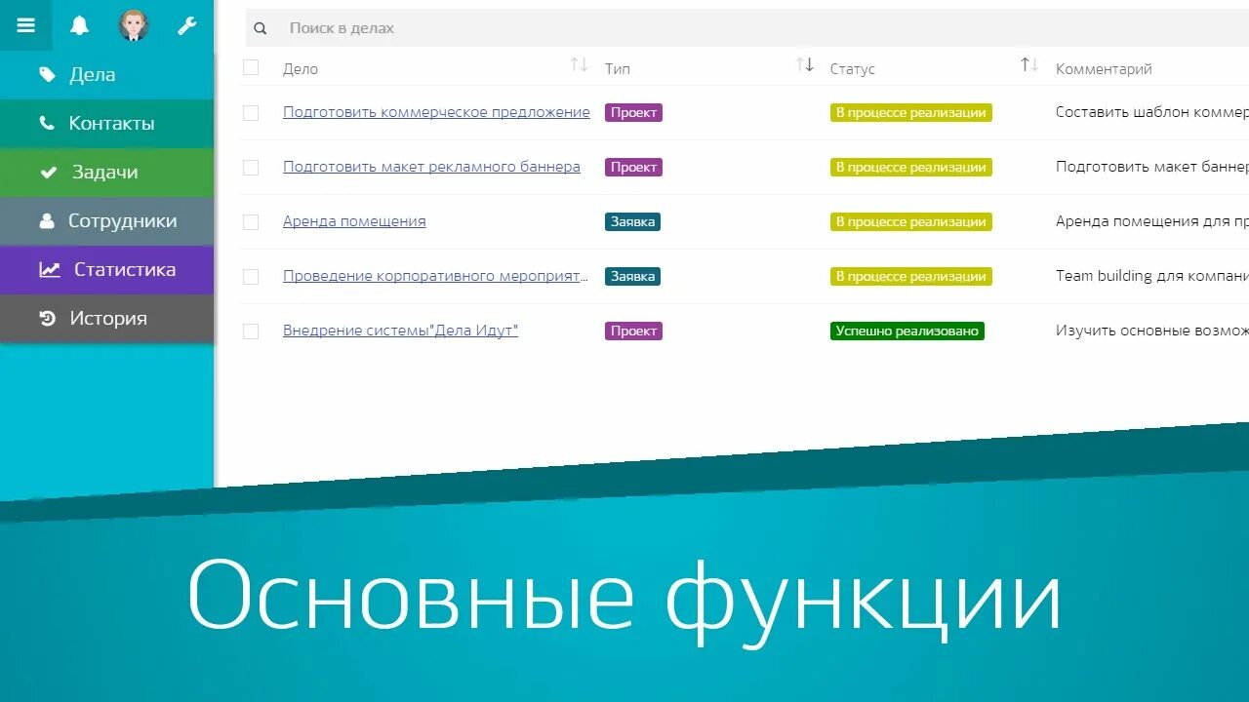This screenshot has width=1249, height=702.
Task: Sort the Дело column using its arrows
Action: (x=580, y=63)
